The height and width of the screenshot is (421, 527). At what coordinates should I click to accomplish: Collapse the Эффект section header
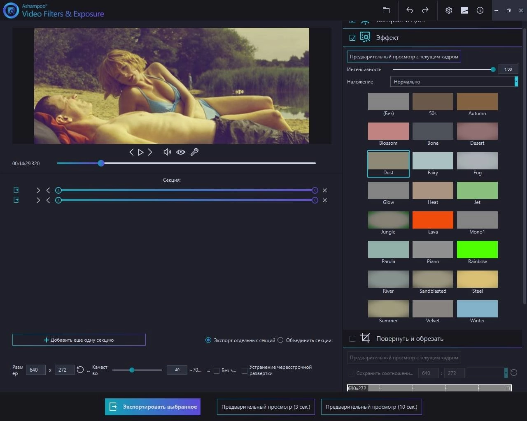(x=432, y=38)
